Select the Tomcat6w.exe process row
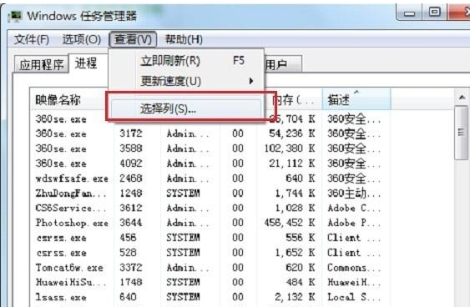470x307 pixels. (x=208, y=268)
